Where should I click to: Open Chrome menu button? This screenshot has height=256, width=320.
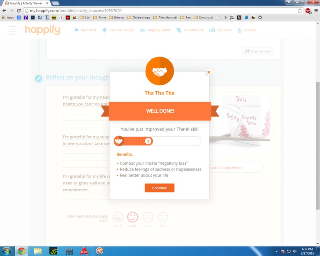coord(316,11)
